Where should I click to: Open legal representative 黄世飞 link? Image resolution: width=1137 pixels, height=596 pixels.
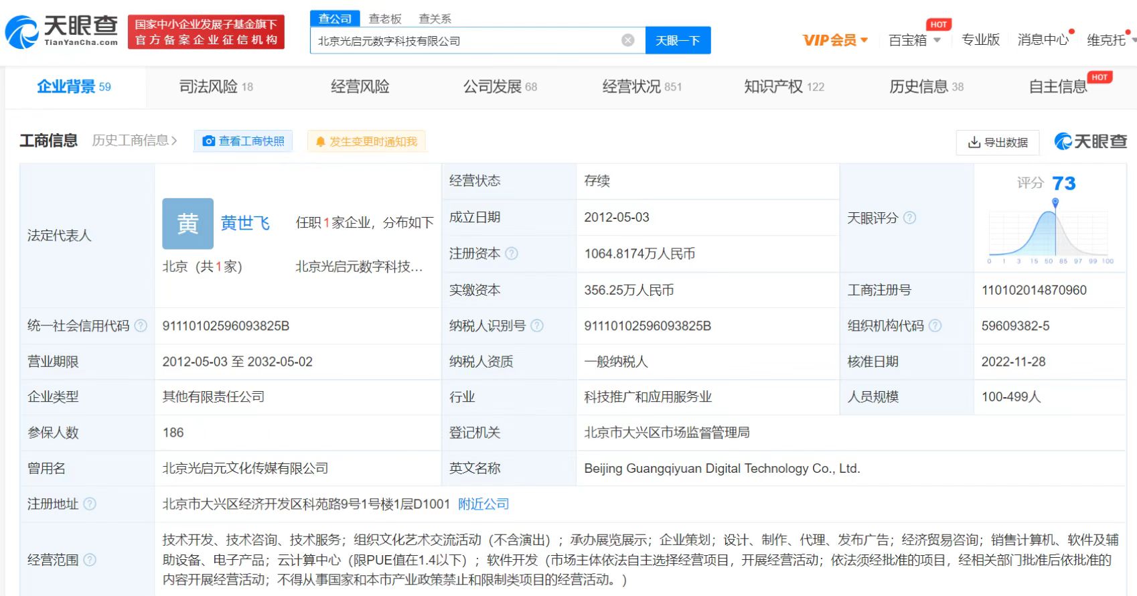coord(245,223)
